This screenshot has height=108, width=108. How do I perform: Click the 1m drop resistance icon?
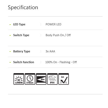point(64,79)
